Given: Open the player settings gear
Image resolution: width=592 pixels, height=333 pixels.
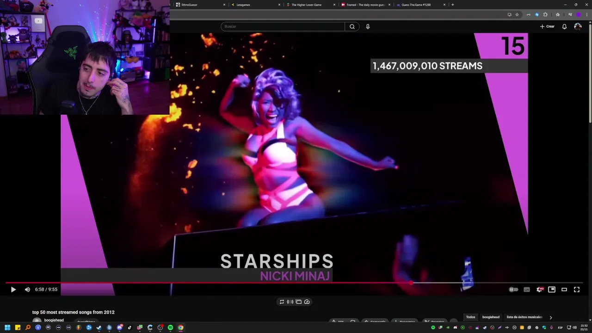Looking at the screenshot, I should coord(539,290).
